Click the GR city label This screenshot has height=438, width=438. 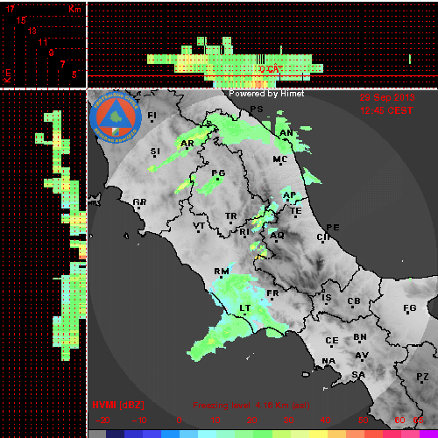(139, 201)
